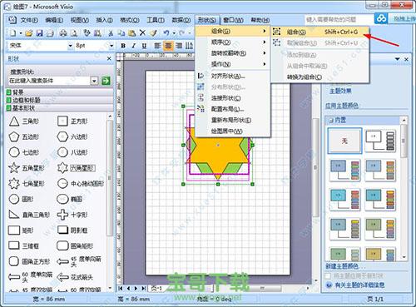This screenshot has width=416, height=307.
Task: Open the font name dropdown 宋体
Action: tap(71, 46)
